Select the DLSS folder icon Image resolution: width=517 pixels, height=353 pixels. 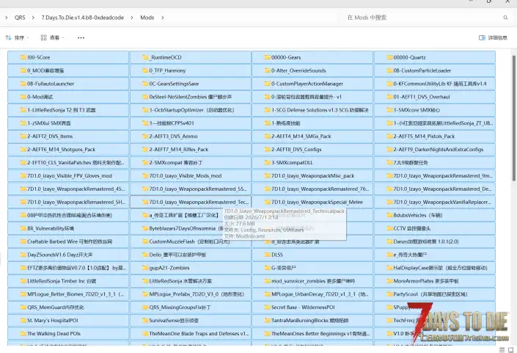pos(267,255)
